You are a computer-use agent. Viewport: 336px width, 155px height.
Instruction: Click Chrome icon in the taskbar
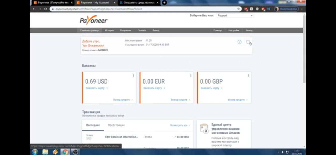coord(65,152)
